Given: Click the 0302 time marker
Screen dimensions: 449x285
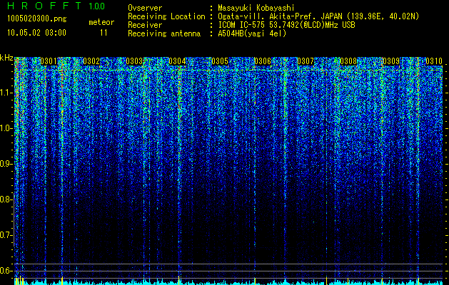Looking at the screenshot, I should click(x=91, y=61).
